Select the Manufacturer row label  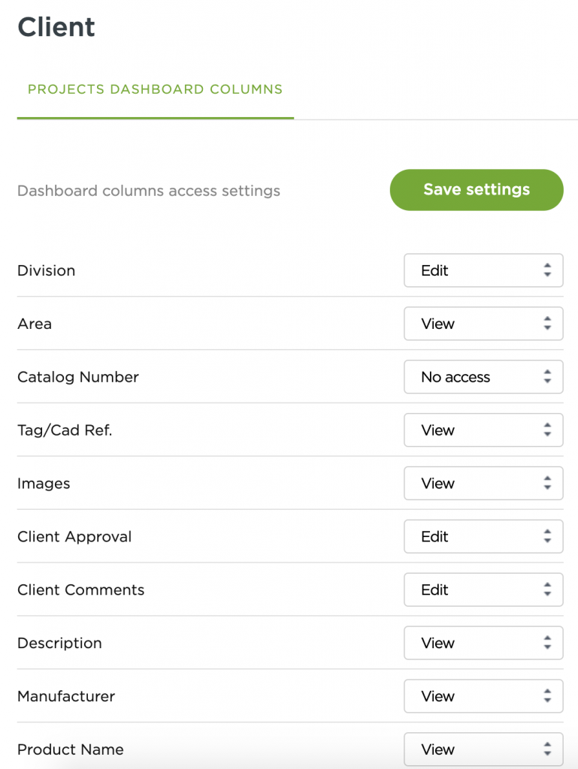click(66, 697)
